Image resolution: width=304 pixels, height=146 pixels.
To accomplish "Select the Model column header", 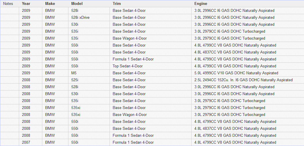I will [x=77, y=3].
